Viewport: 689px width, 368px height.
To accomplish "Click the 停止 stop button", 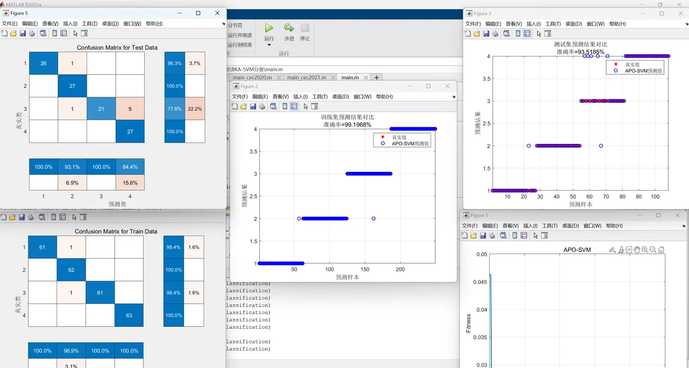I will click(x=305, y=32).
